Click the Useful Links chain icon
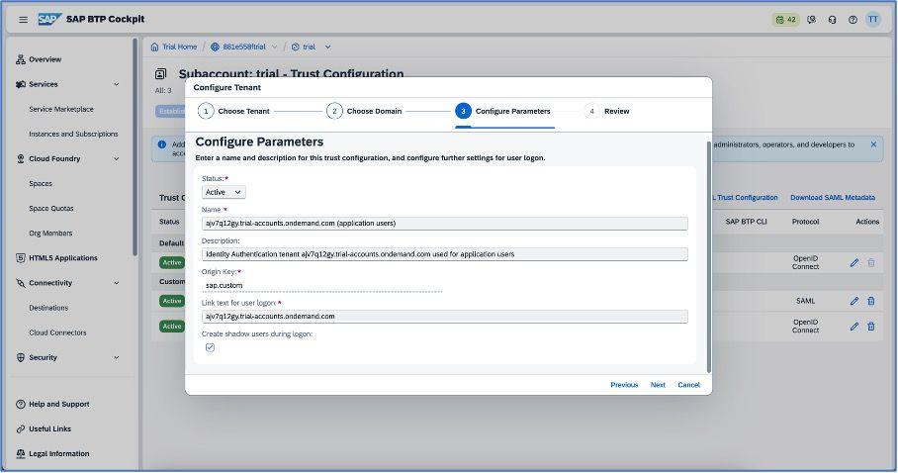 pos(21,428)
